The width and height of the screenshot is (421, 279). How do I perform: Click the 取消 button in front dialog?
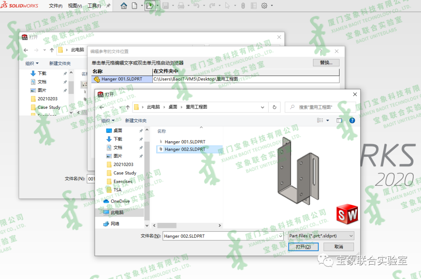(339, 247)
